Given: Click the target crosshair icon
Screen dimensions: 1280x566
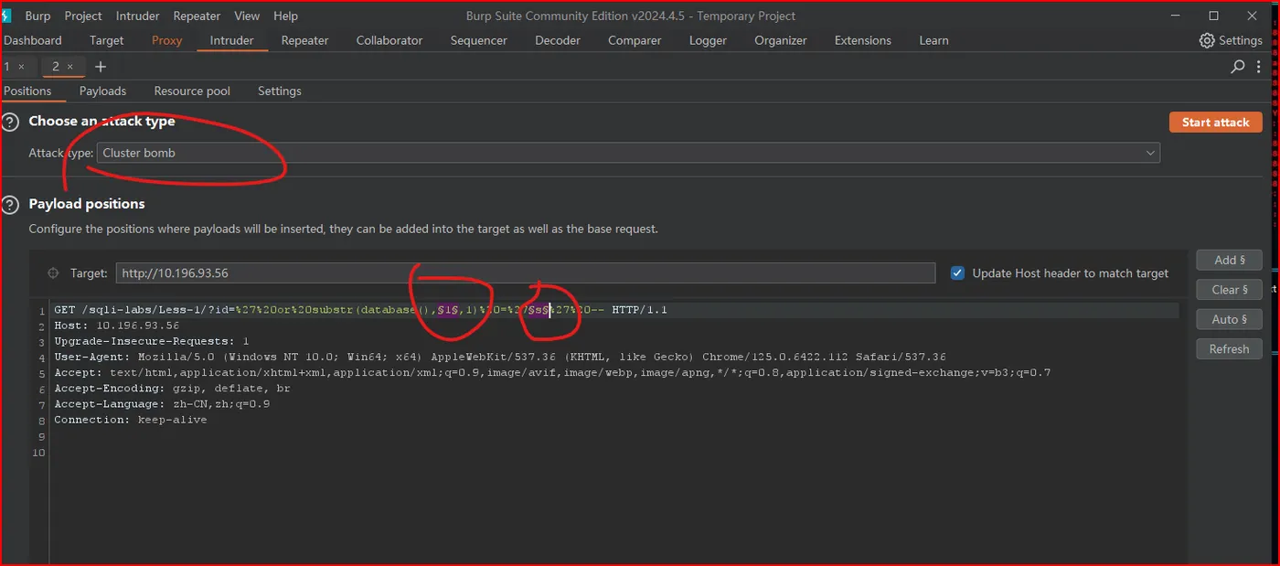Looking at the screenshot, I should (x=53, y=273).
